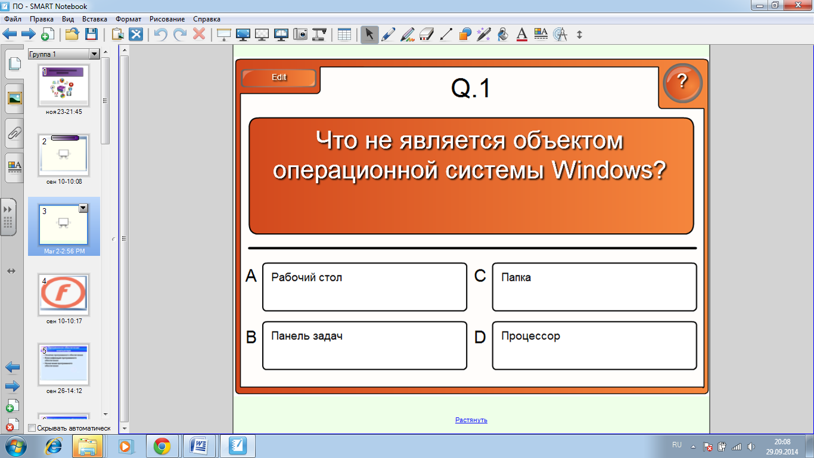Sidebar previous page blue arrow
Viewport: 814px width, 458px height.
13,367
